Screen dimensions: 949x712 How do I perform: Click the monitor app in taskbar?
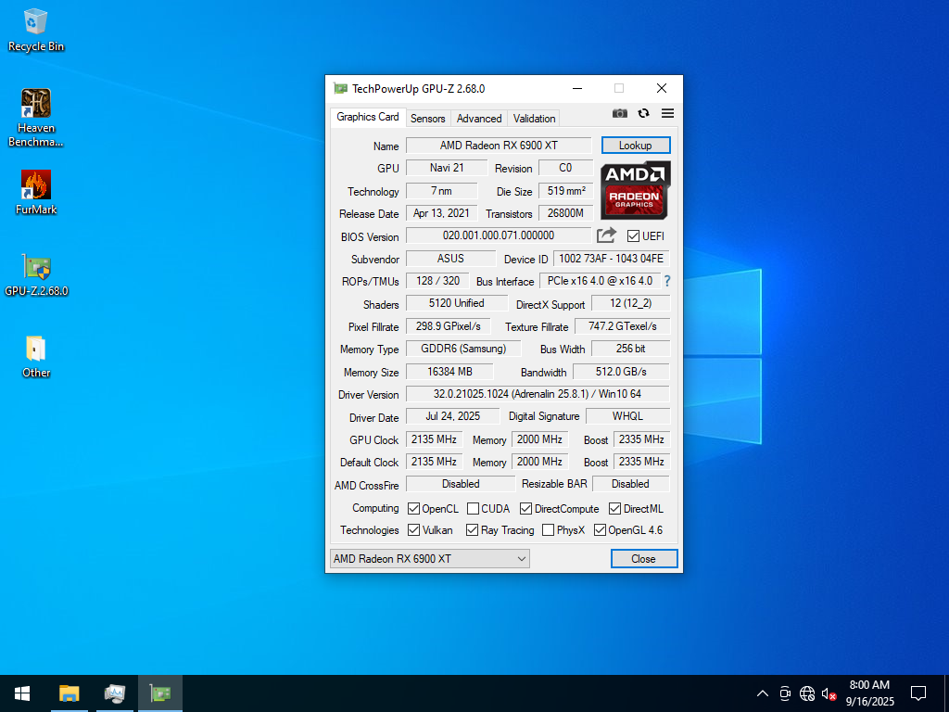pos(114,693)
